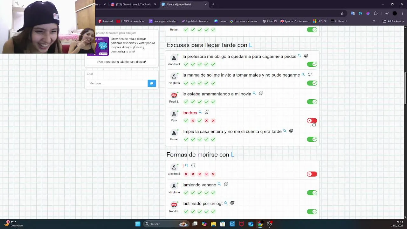React to 'limpie la casa entera' answer
Viewport: 407px width, 229px height.
click(291, 131)
